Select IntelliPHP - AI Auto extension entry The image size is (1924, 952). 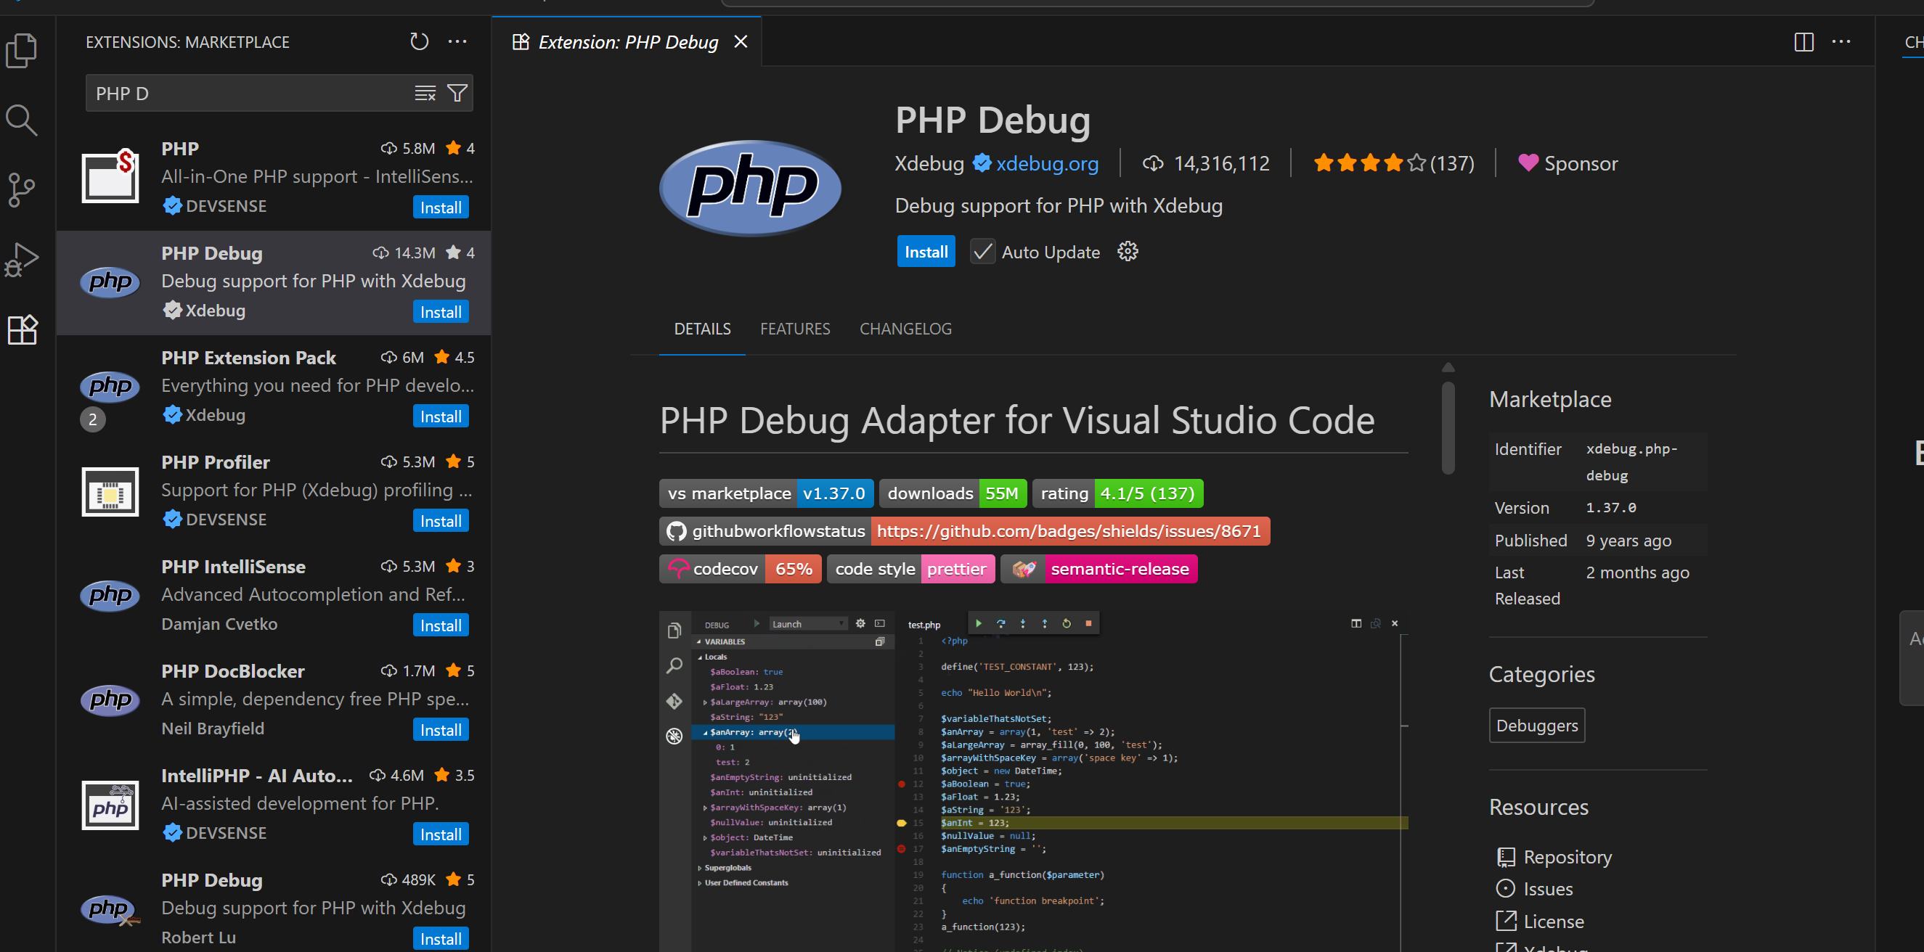pos(274,805)
